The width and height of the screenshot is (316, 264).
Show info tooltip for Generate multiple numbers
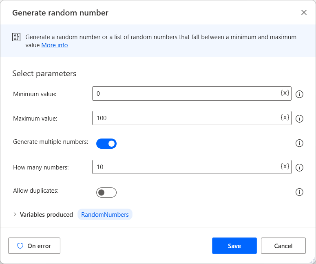coord(299,143)
